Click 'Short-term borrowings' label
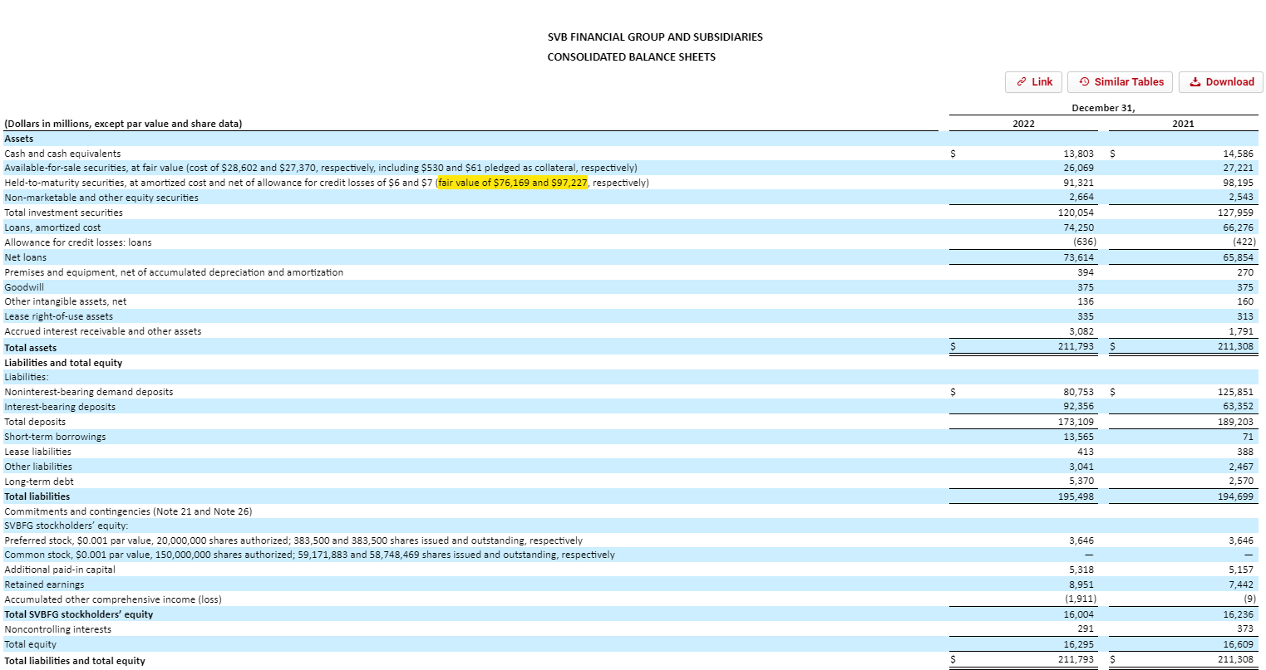Image resolution: width=1266 pixels, height=670 pixels. 55,437
